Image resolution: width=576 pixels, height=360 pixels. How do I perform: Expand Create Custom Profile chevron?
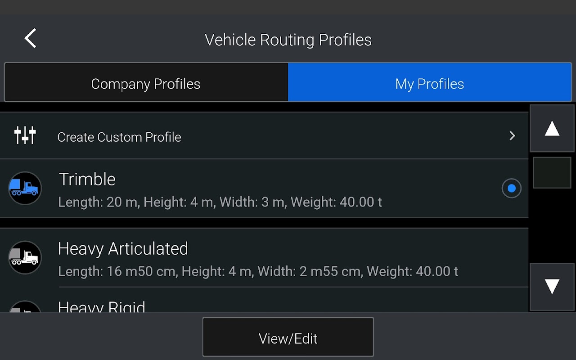(x=512, y=136)
